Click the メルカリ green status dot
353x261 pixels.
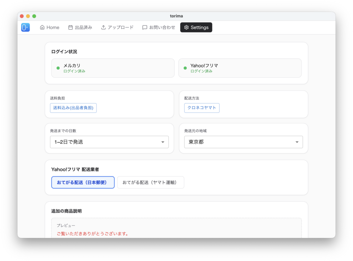58,68
